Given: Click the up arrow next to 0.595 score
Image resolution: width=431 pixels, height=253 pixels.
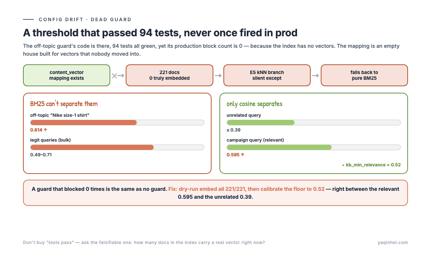Looking at the screenshot, I should point(242,155).
